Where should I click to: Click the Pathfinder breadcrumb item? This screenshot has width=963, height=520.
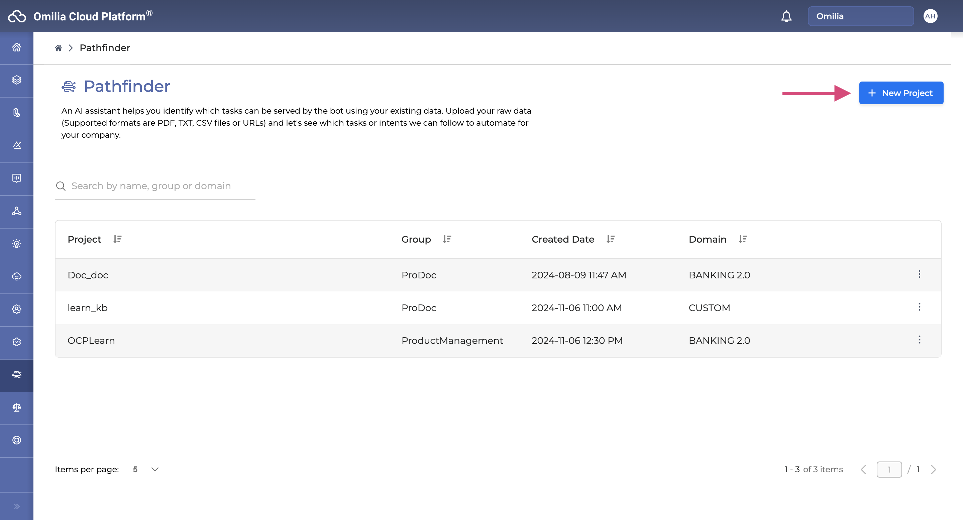pyautogui.click(x=105, y=48)
